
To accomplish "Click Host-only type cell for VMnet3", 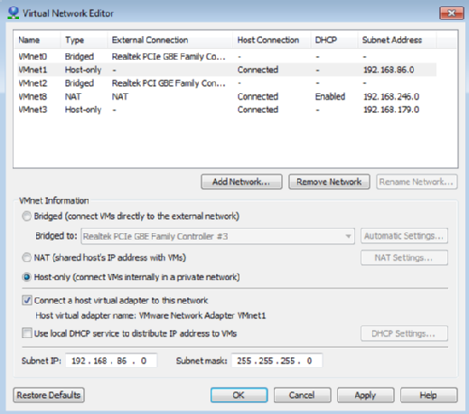I will click(x=83, y=109).
